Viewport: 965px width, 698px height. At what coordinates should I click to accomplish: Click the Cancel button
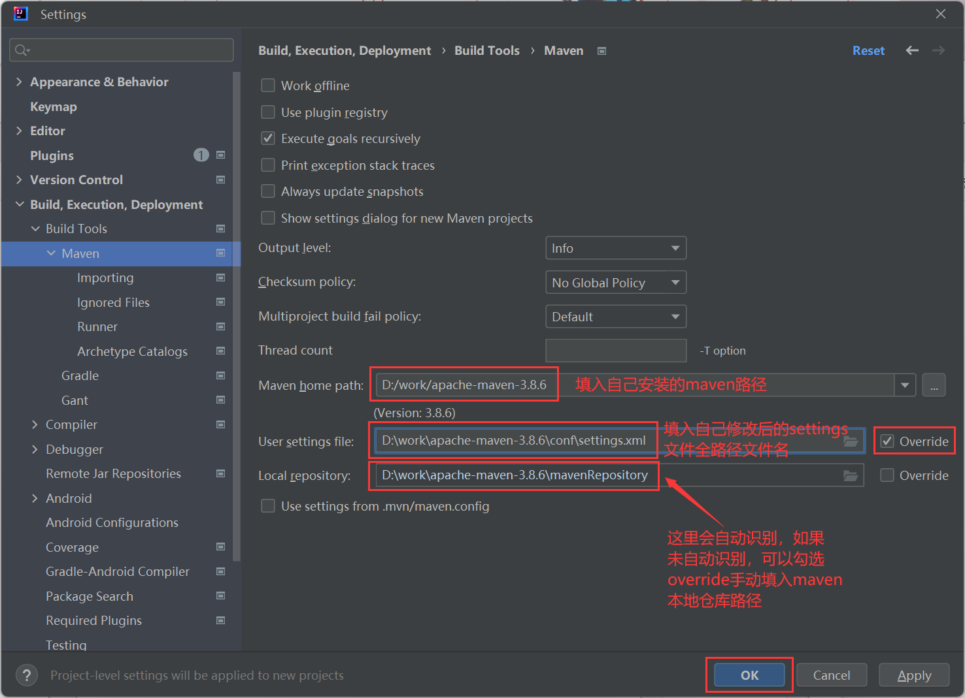832,675
